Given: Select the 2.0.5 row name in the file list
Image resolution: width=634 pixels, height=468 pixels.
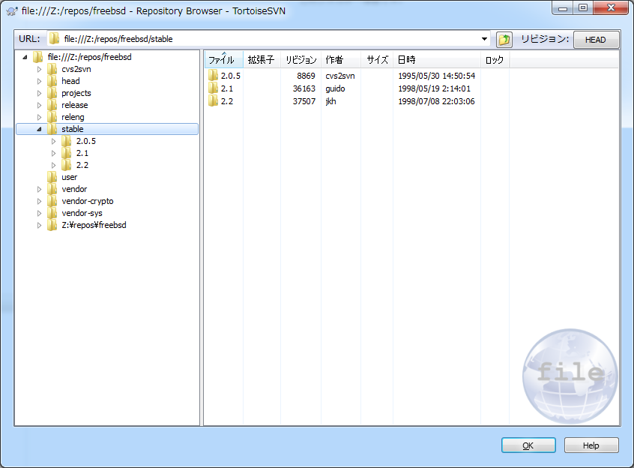Looking at the screenshot, I should [x=231, y=76].
